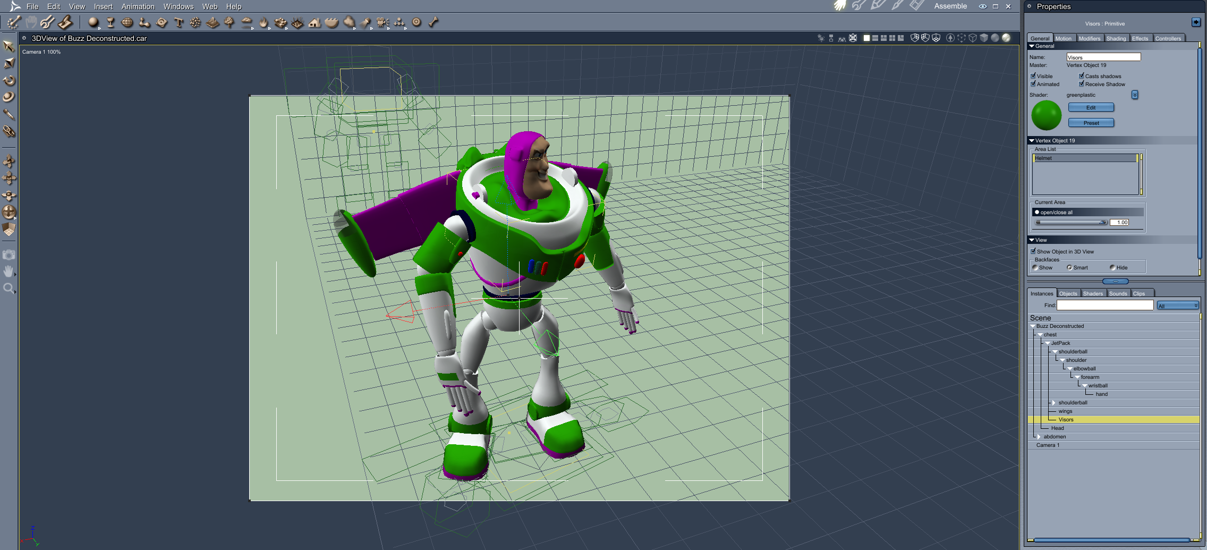This screenshot has width=1207, height=550.
Task: Open the Texture room brush icon
Action: click(x=897, y=6)
